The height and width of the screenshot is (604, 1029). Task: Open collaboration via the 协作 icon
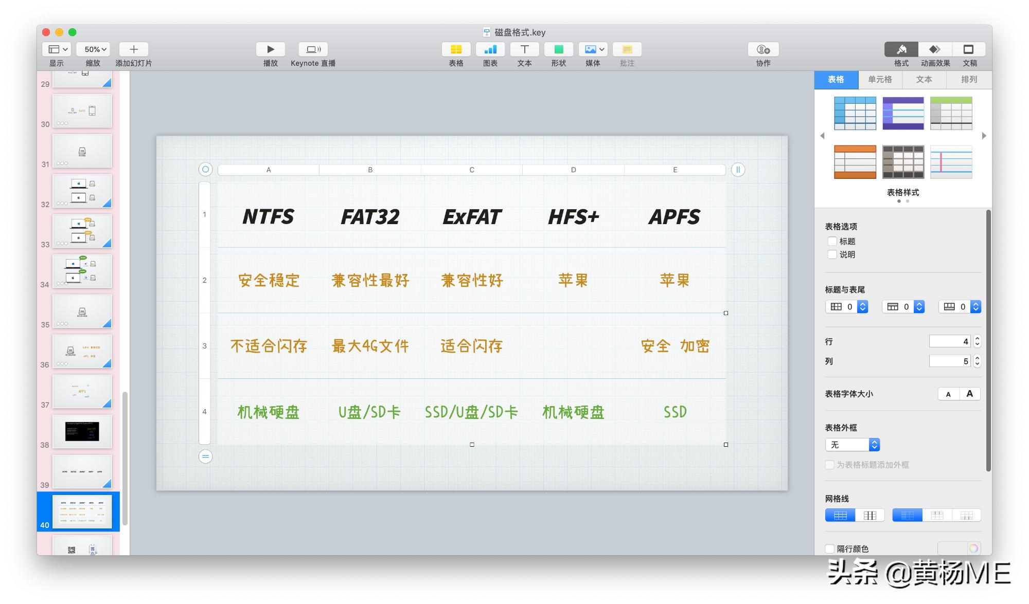click(762, 49)
